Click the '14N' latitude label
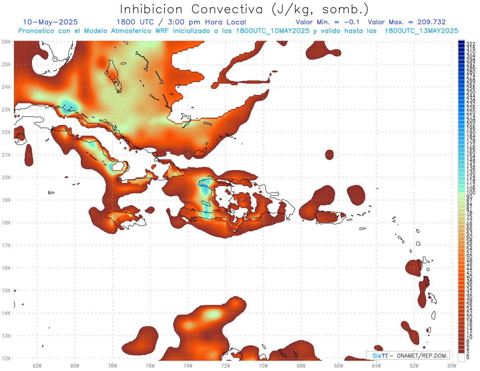Viewport: 480px width, 371px height. [6, 313]
